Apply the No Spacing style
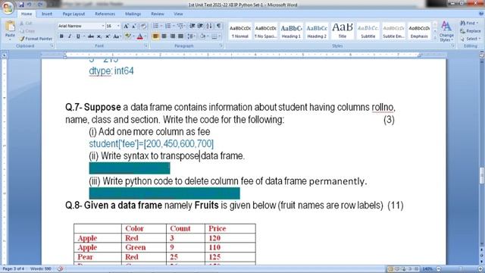The width and height of the screenshot is (485, 273). (x=266, y=31)
